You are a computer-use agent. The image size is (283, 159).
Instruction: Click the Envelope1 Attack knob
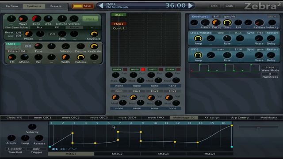click(205, 23)
